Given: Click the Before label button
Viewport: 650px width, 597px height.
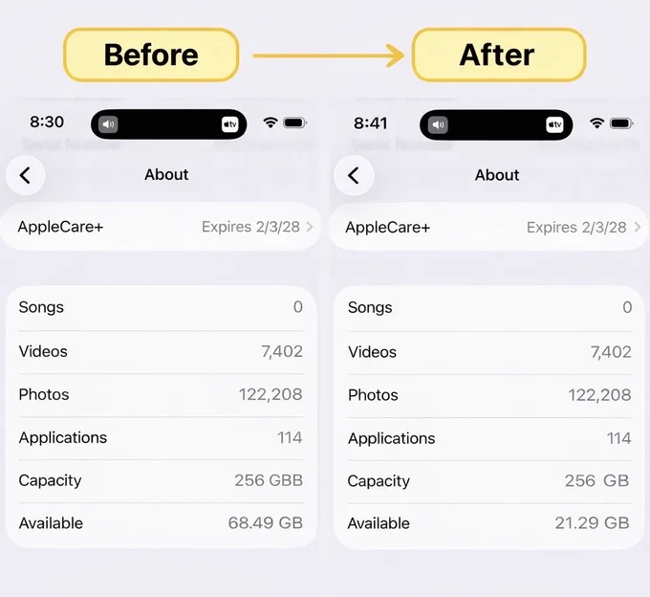Looking at the screenshot, I should click(151, 55).
